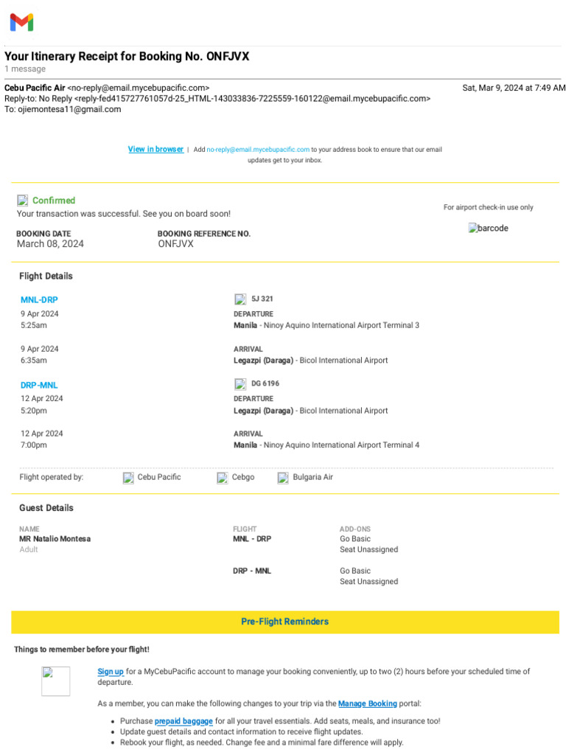566x755 pixels.
Task: Click the DG 6196 flight airline icon
Action: pyautogui.click(x=240, y=384)
